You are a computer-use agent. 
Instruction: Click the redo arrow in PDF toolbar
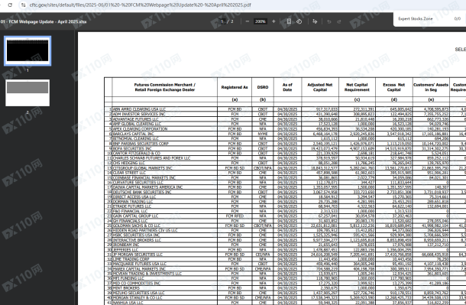(x=338, y=21)
